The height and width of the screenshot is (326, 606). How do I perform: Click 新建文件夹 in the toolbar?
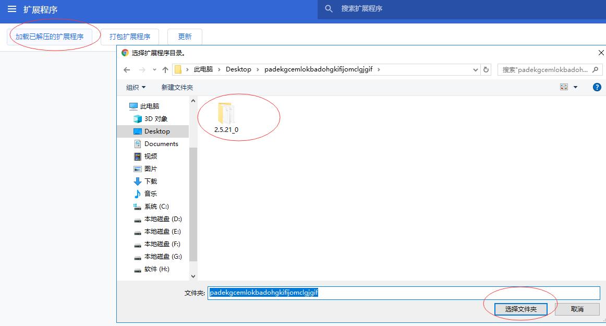coord(177,87)
